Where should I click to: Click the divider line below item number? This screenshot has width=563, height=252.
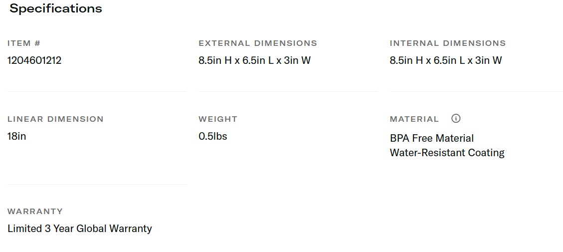pos(97,92)
